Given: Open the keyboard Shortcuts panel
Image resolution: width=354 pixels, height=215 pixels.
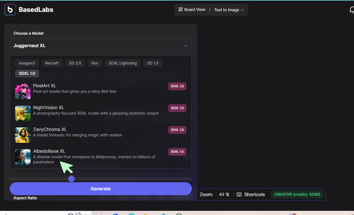Looking at the screenshot, I should point(251,194).
